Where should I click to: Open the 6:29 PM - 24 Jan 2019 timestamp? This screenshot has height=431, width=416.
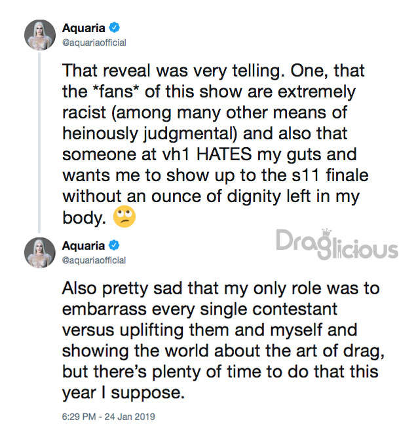point(109,417)
